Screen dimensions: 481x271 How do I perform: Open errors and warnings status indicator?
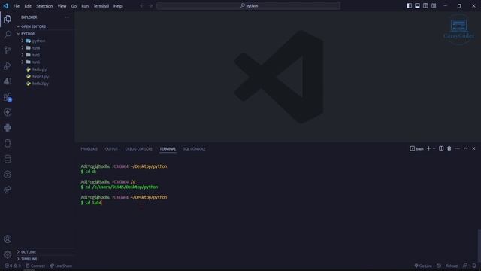13,266
